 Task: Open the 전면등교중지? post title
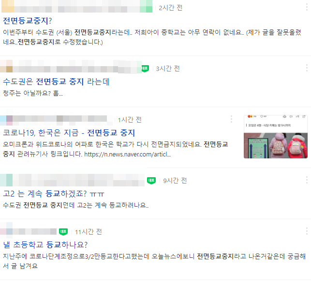click(x=28, y=21)
